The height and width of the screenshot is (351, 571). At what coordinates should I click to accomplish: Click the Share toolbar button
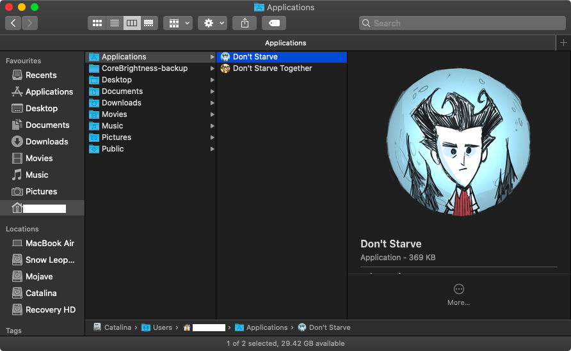245,23
